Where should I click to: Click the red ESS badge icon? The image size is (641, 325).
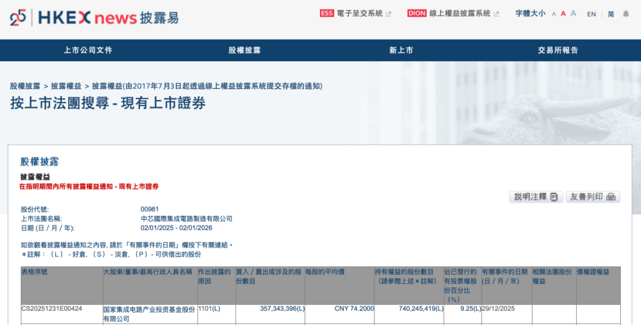click(x=327, y=14)
